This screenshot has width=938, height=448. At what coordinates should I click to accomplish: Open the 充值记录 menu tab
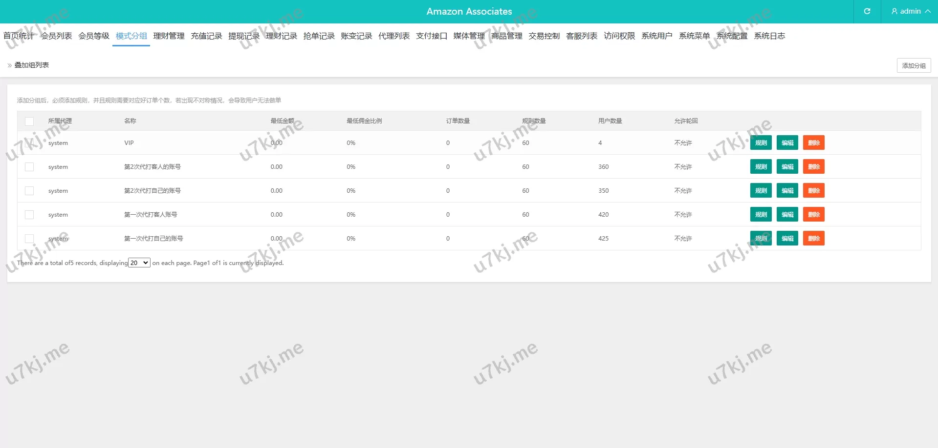tap(206, 36)
